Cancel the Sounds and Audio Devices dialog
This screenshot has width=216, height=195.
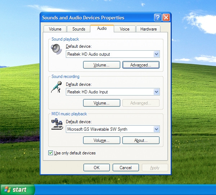coord(126,168)
